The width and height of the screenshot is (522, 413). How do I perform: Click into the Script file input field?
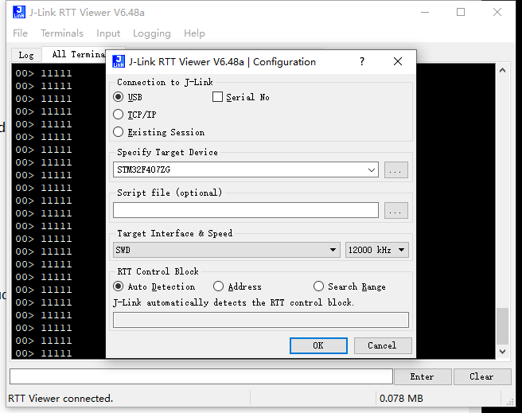(x=246, y=210)
